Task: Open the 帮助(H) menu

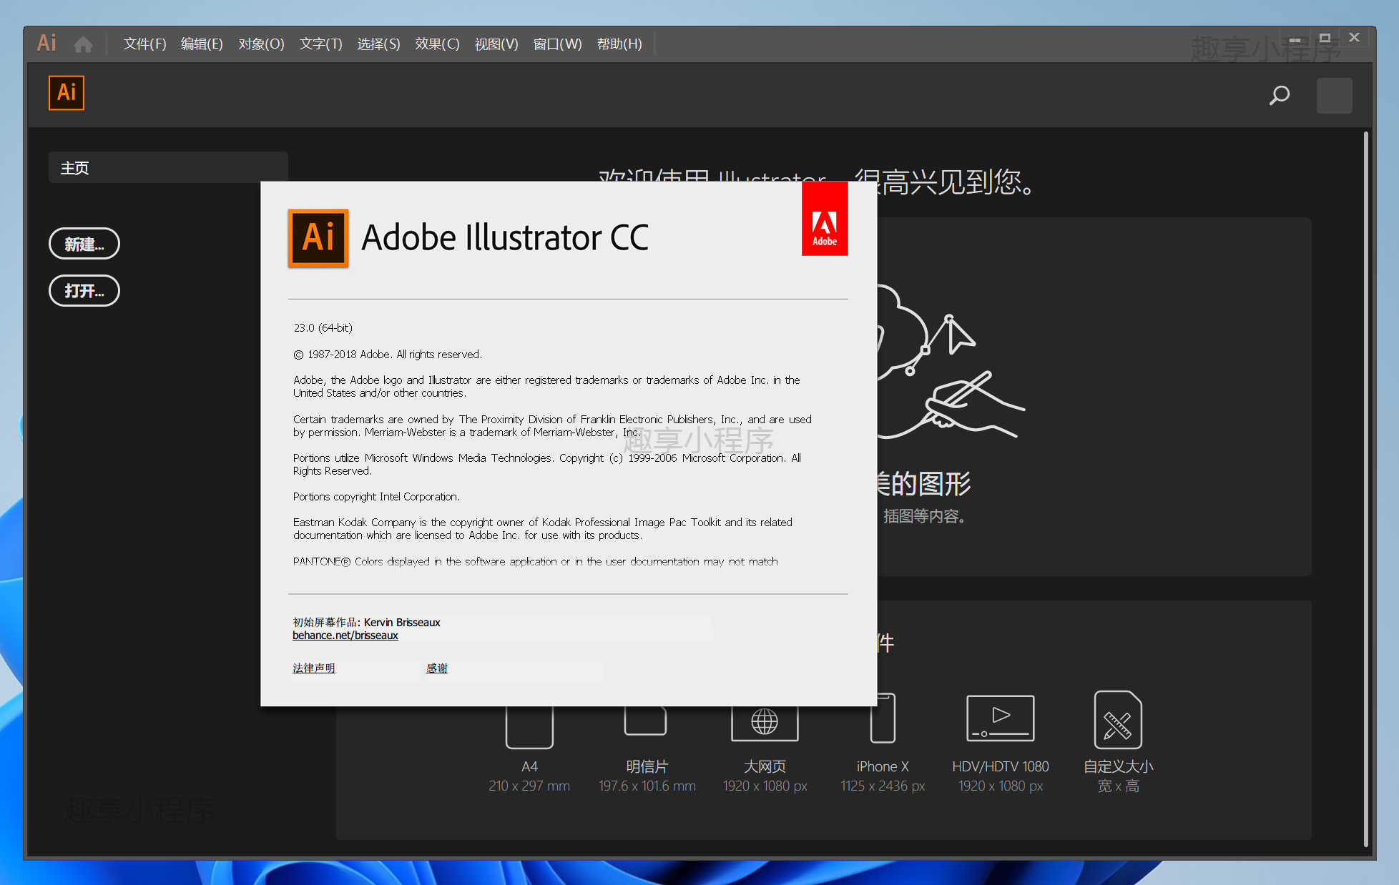Action: 619,44
